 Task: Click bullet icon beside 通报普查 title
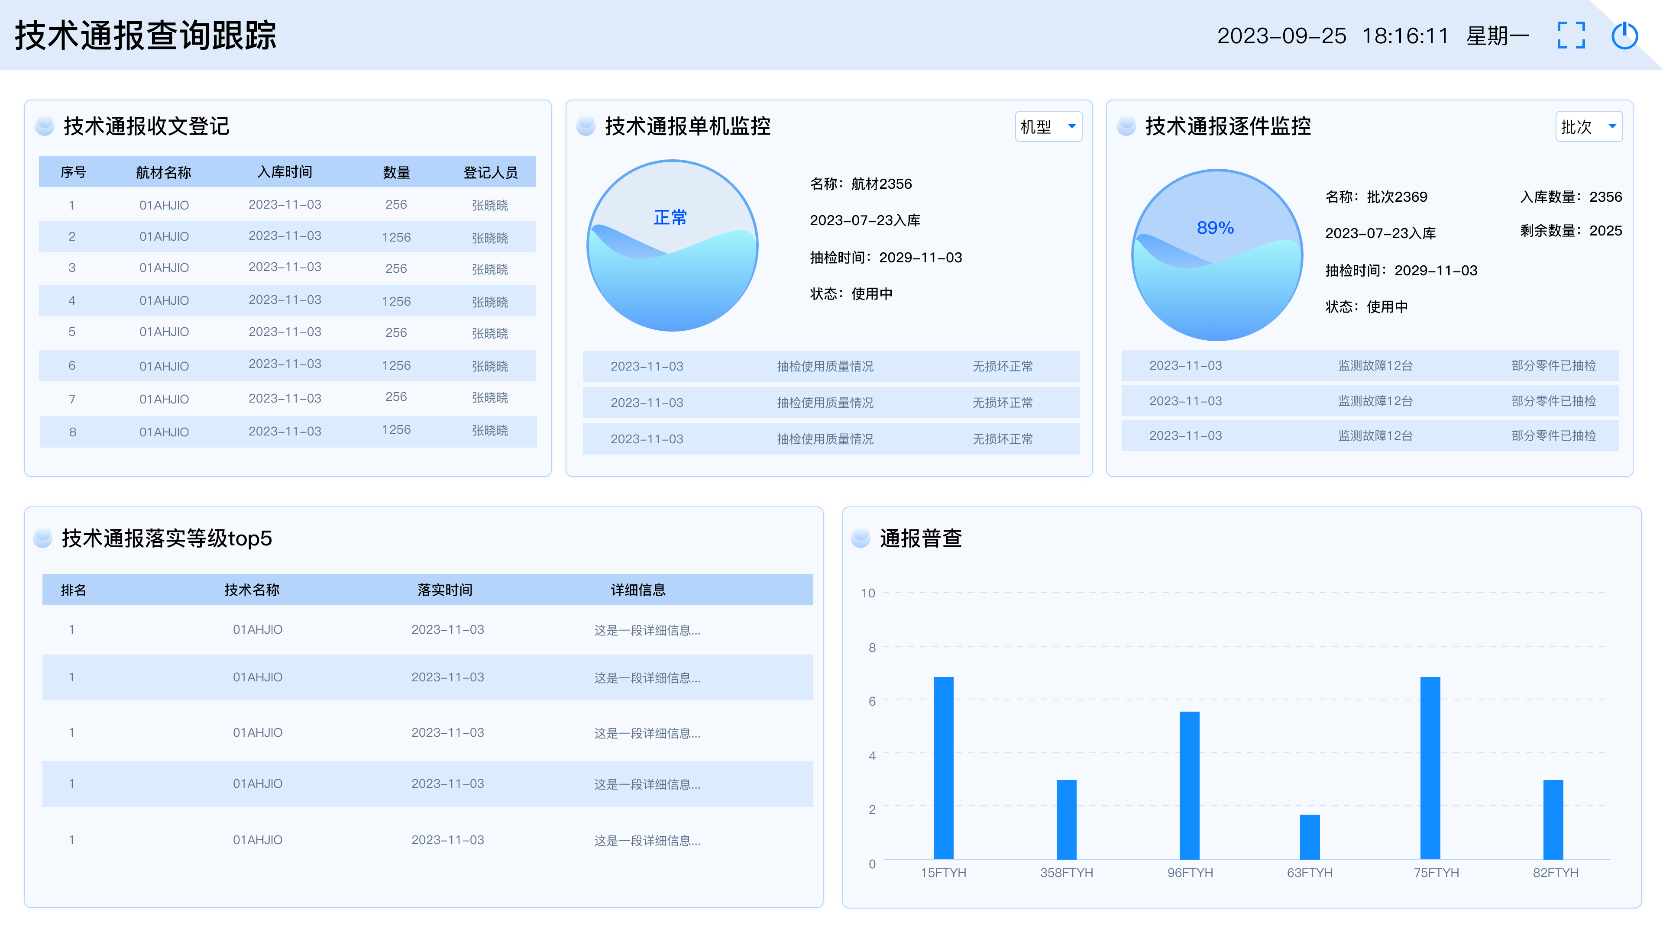[x=861, y=538]
